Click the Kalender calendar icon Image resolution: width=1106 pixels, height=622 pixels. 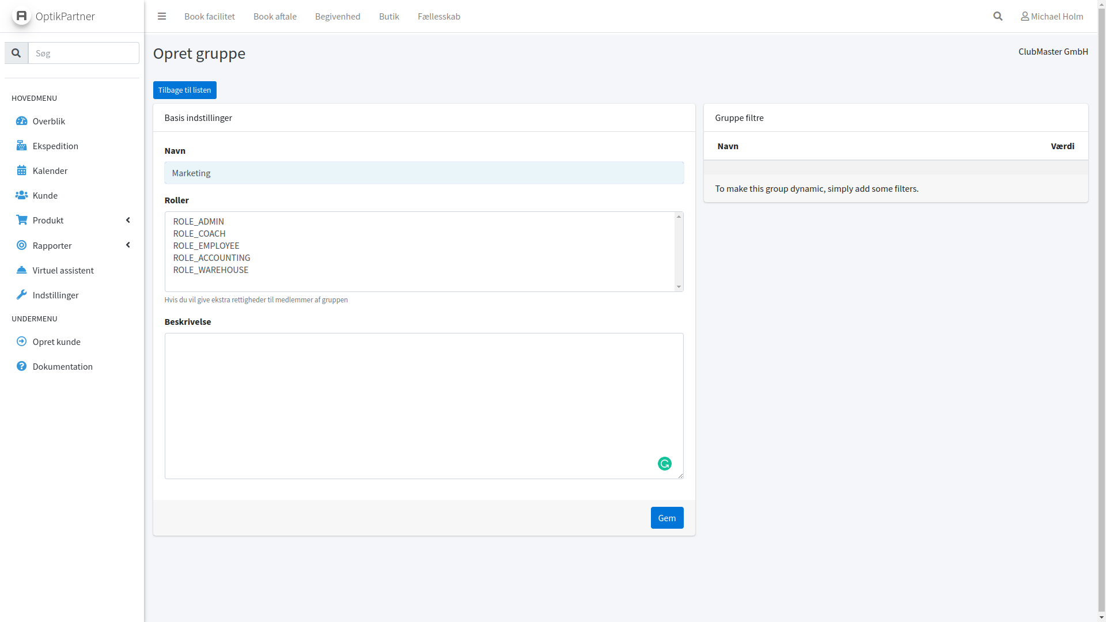coord(22,170)
